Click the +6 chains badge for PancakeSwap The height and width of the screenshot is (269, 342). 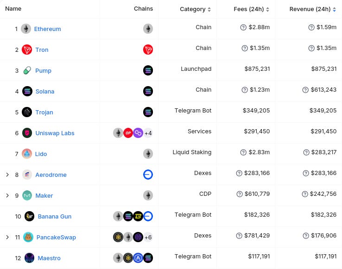pos(148,237)
